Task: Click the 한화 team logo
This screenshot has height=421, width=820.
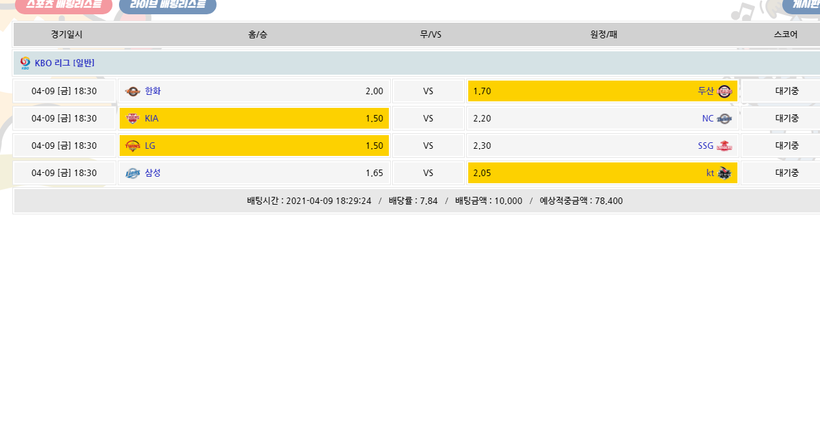Action: tap(133, 91)
